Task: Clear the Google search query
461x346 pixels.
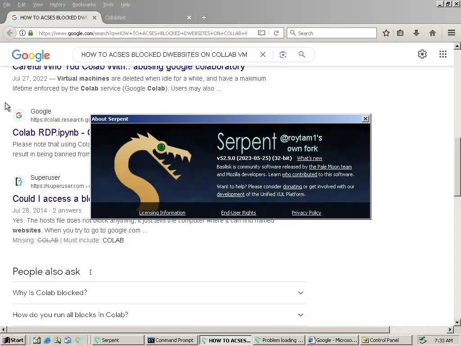Action: [263, 55]
